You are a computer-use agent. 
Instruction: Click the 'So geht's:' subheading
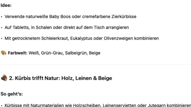(x=12, y=94)
